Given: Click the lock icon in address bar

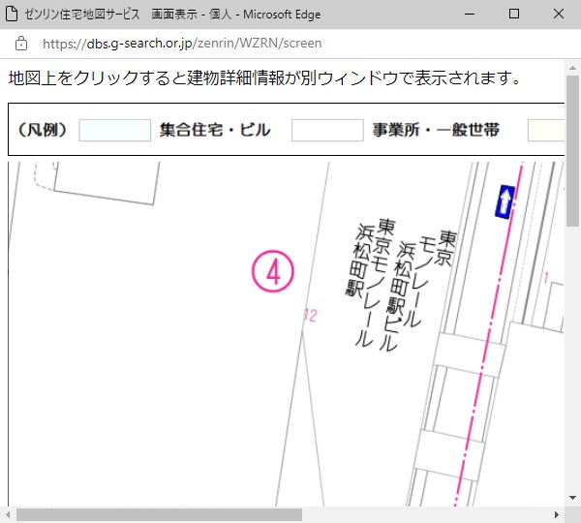Looking at the screenshot, I should 21,44.
